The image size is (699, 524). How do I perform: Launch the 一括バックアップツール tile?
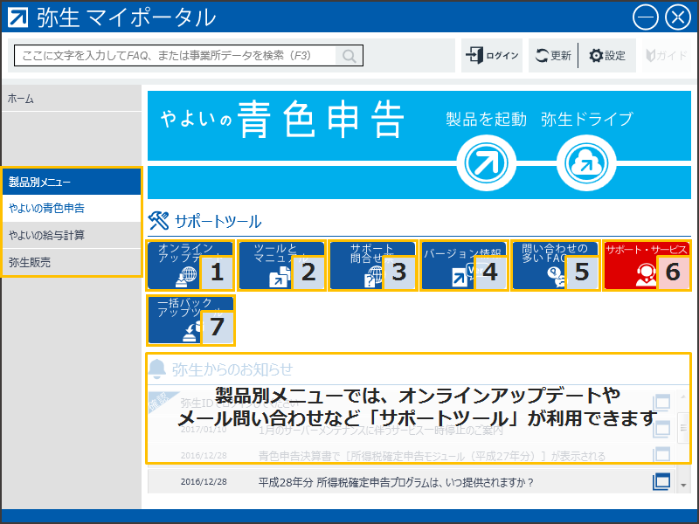(x=190, y=320)
